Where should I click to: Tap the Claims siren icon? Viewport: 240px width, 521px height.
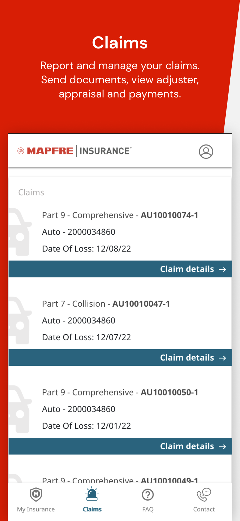(92, 494)
